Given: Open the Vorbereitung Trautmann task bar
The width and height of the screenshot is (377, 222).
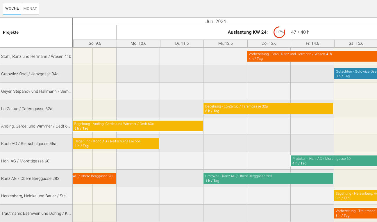Looking at the screenshot, I should coord(355,213).
